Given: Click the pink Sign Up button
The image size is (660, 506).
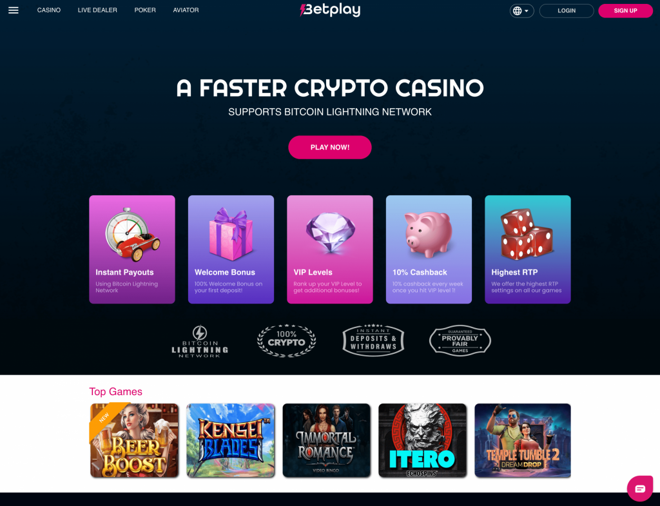Looking at the screenshot, I should click(625, 10).
